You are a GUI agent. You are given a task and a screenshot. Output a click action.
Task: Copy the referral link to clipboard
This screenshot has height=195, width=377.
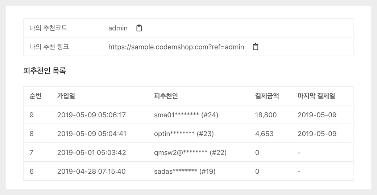click(256, 47)
